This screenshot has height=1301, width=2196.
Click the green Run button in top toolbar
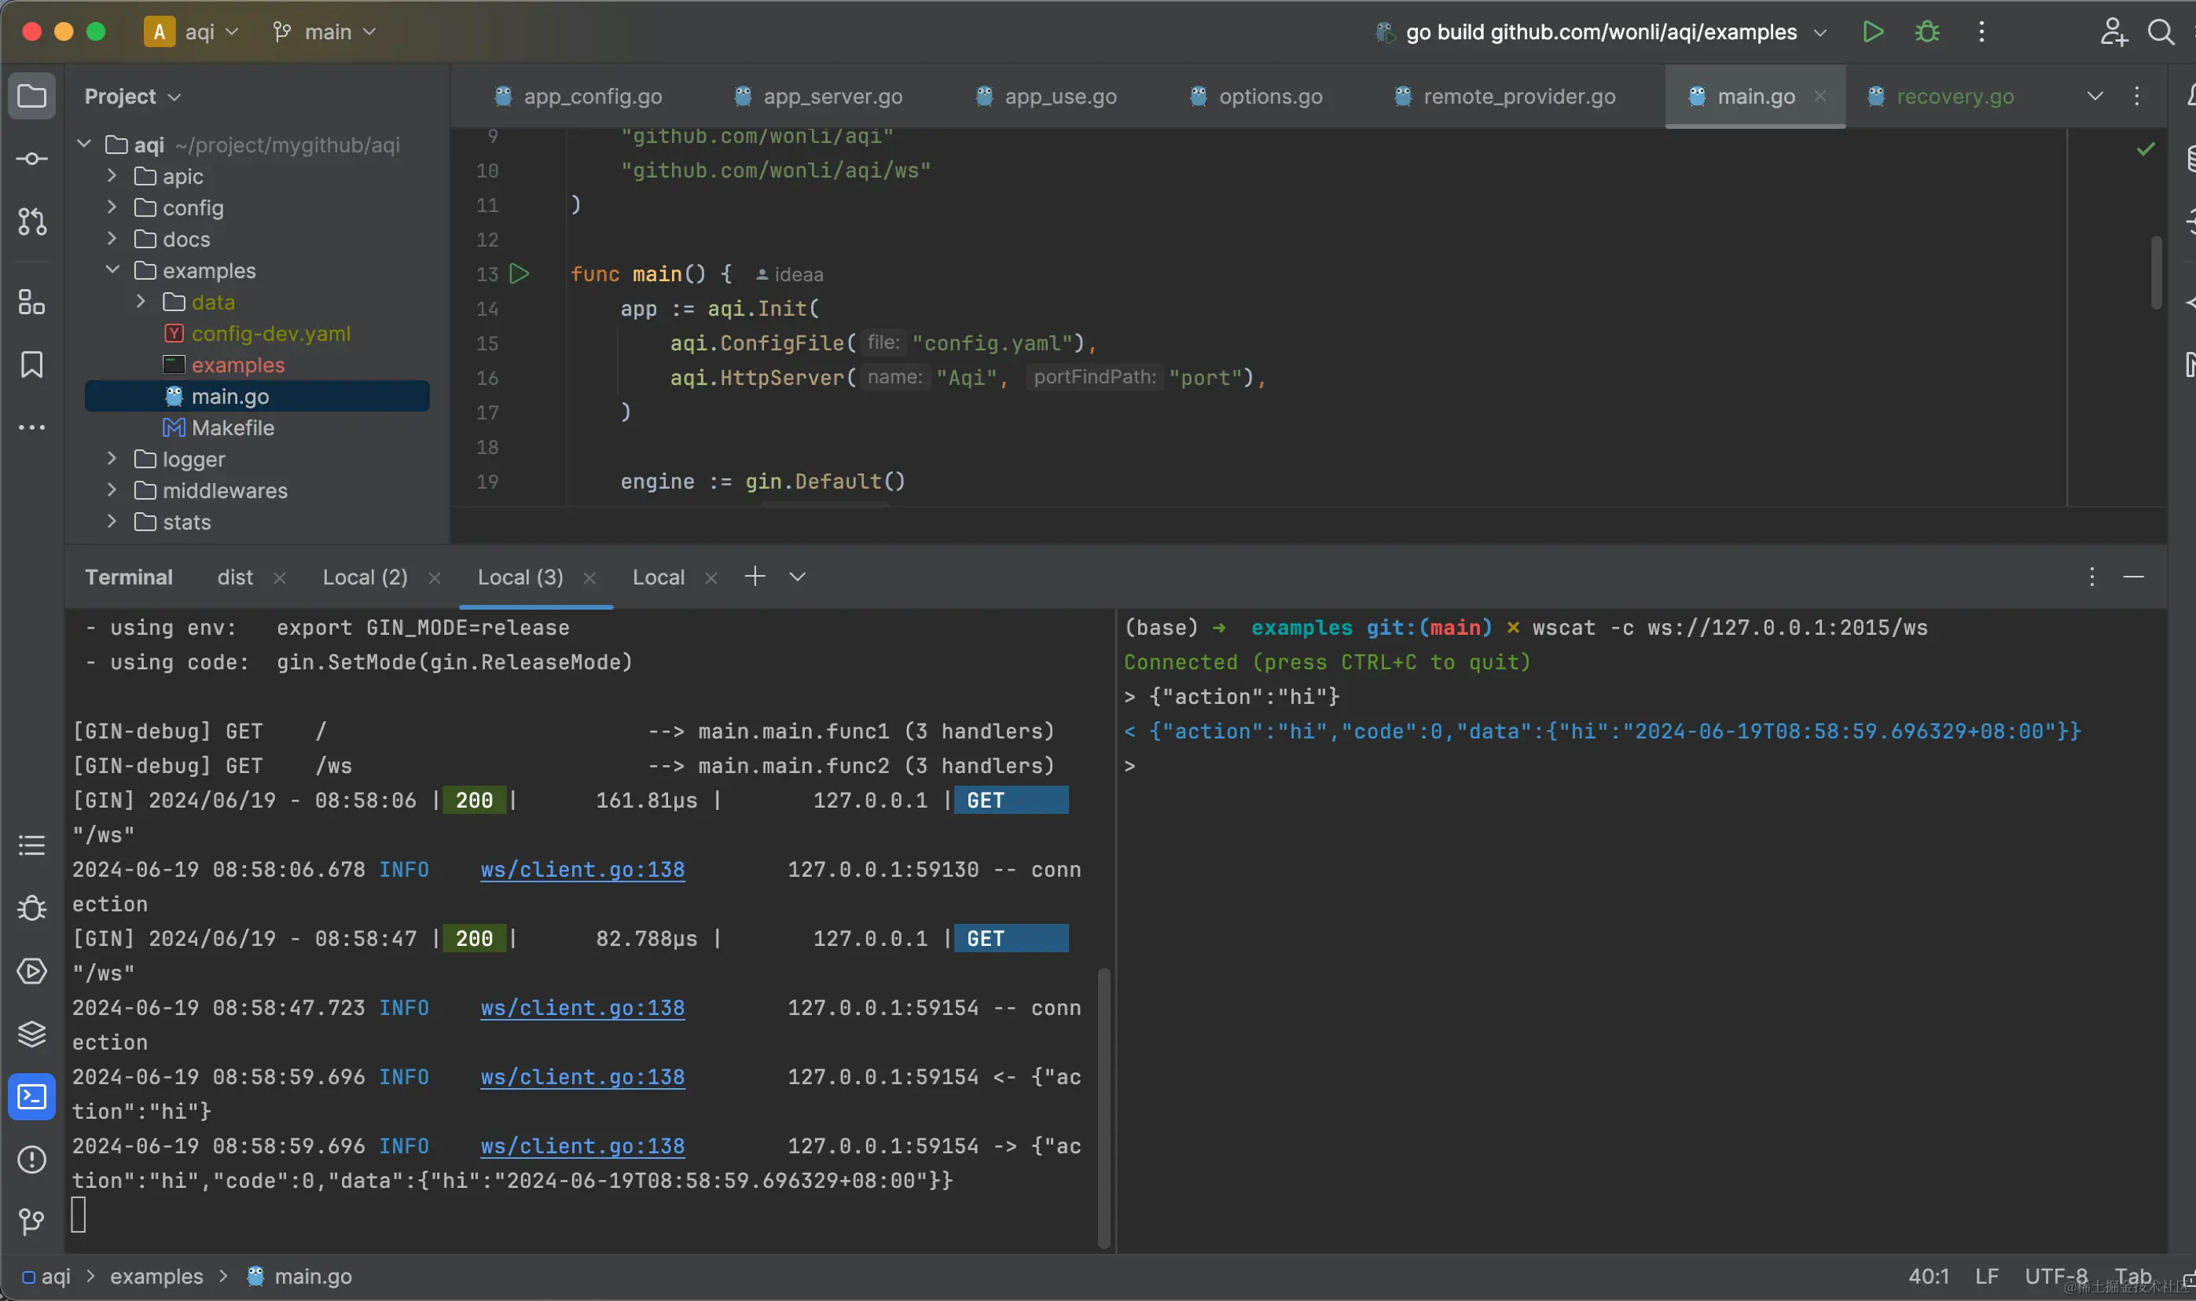click(1872, 32)
